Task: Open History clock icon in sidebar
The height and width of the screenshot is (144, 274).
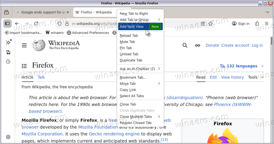Action: (8, 61)
